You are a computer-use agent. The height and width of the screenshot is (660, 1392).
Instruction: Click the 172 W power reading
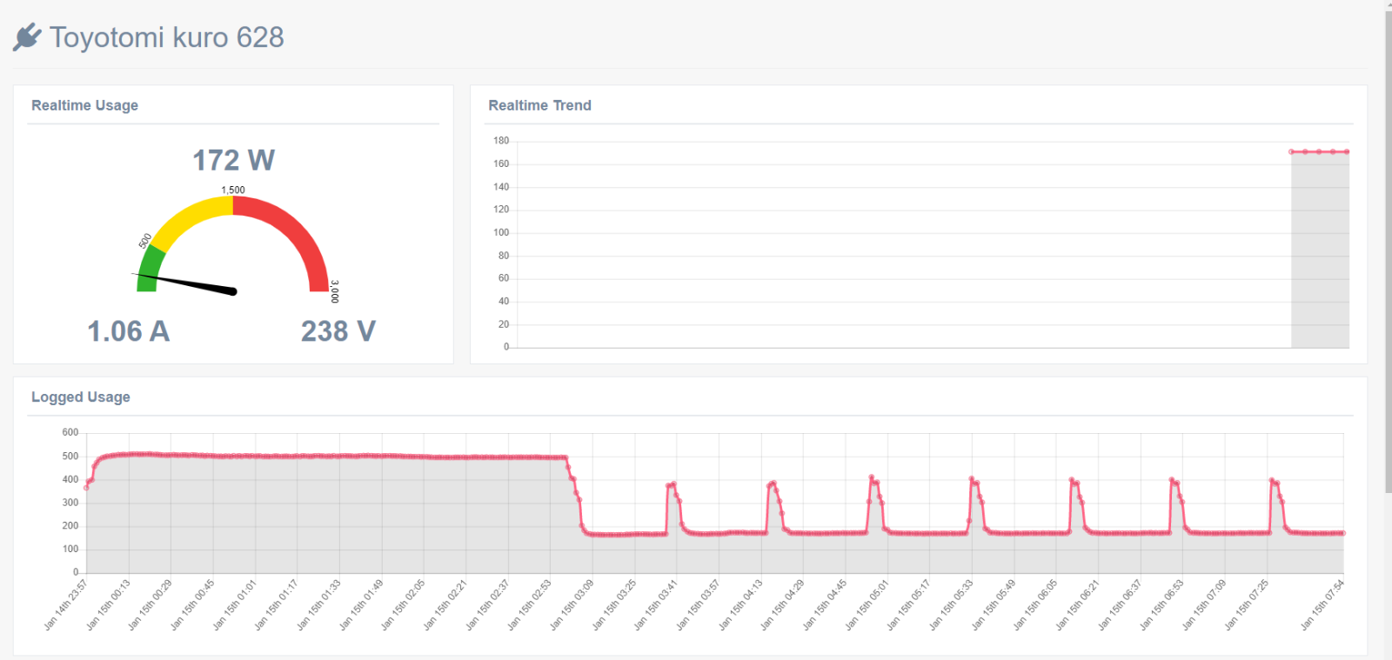pos(233,160)
